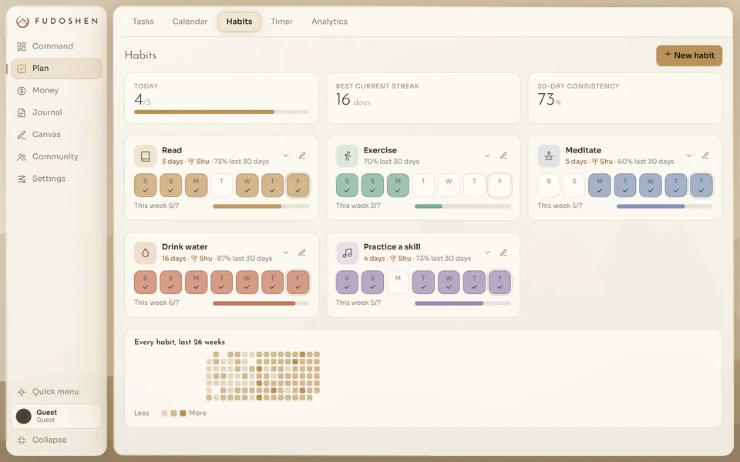The image size is (740, 462).
Task: Click the Practice a skill music note icon
Action: pos(348,253)
